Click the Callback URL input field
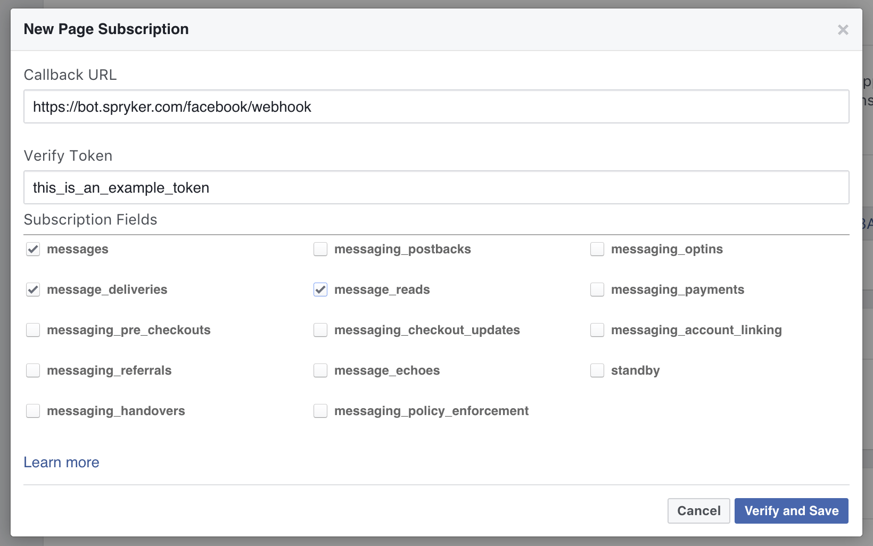Image resolution: width=873 pixels, height=546 pixels. tap(436, 107)
